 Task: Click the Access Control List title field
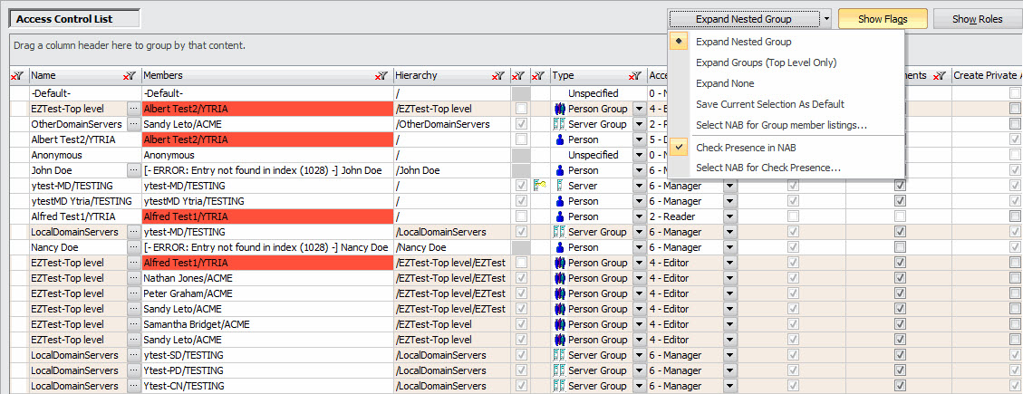coord(75,18)
